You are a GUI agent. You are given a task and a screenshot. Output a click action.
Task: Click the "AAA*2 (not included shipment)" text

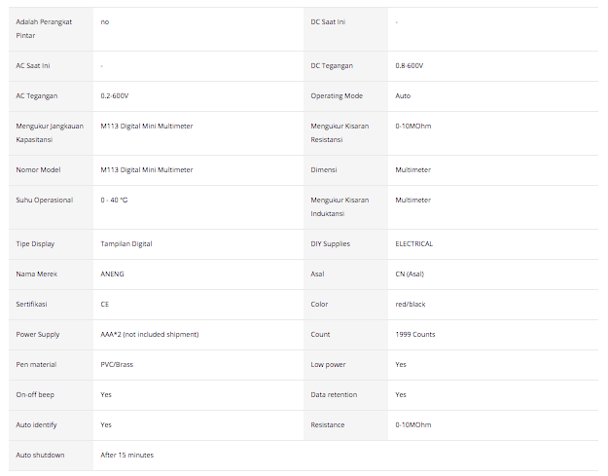(x=150, y=334)
